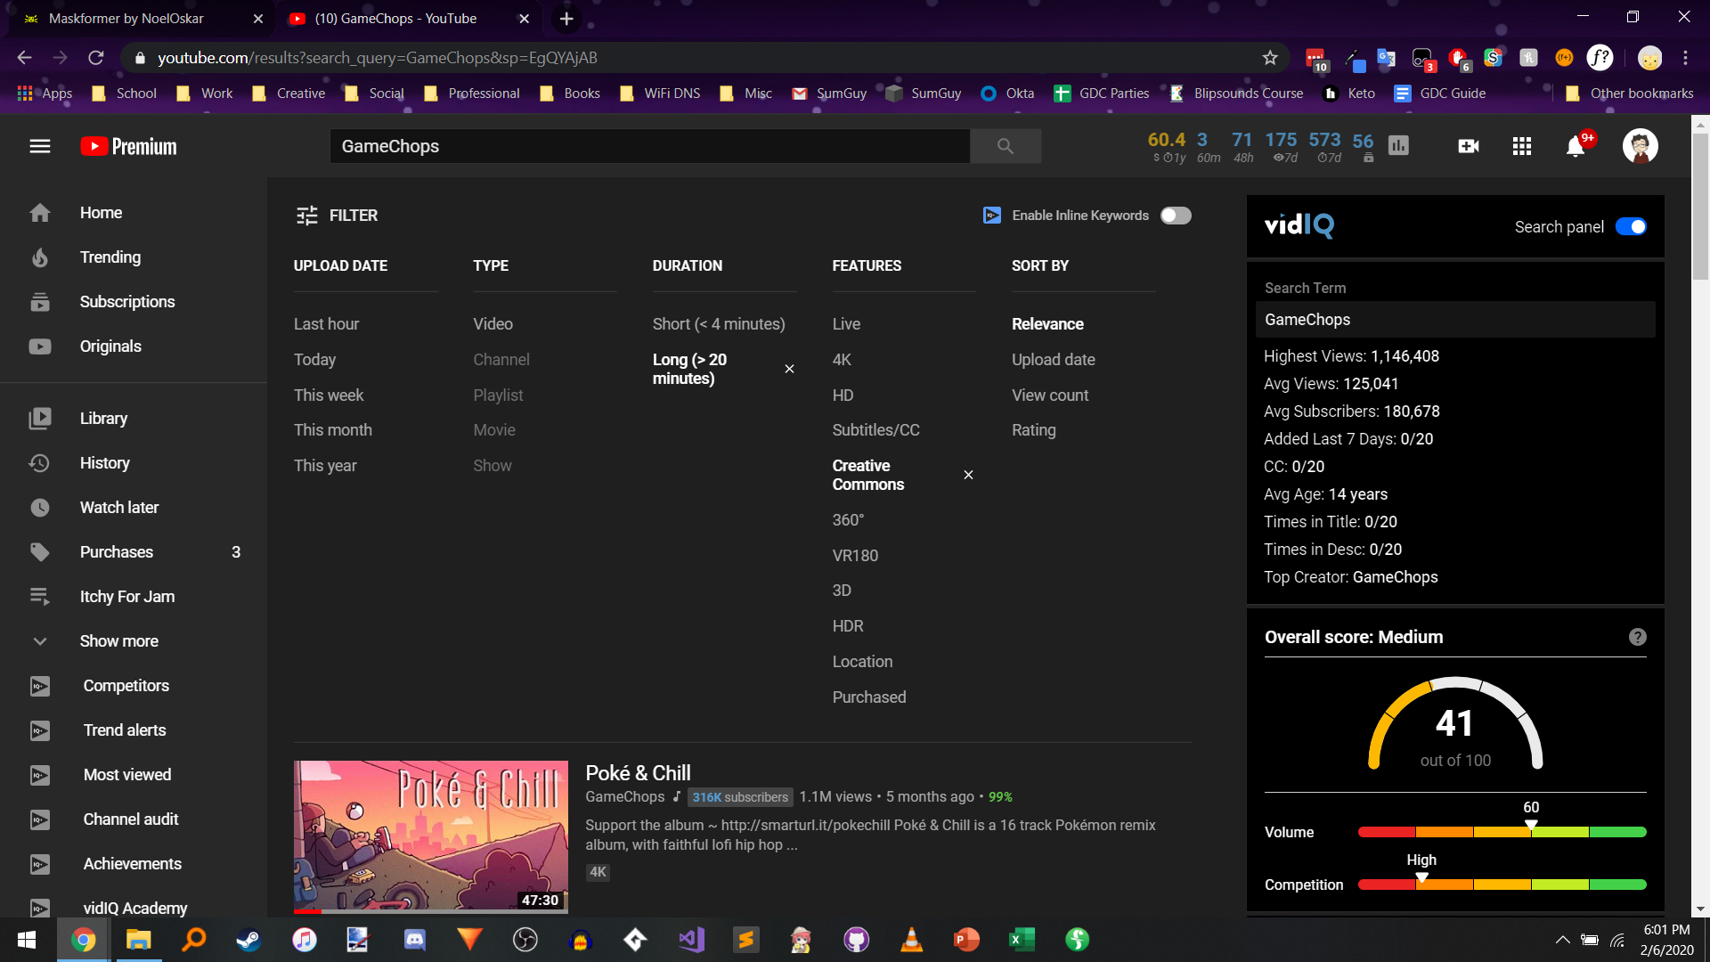Open the Blipsounds Course bookmark
Image resolution: width=1710 pixels, height=962 pixels.
pyautogui.click(x=1236, y=94)
